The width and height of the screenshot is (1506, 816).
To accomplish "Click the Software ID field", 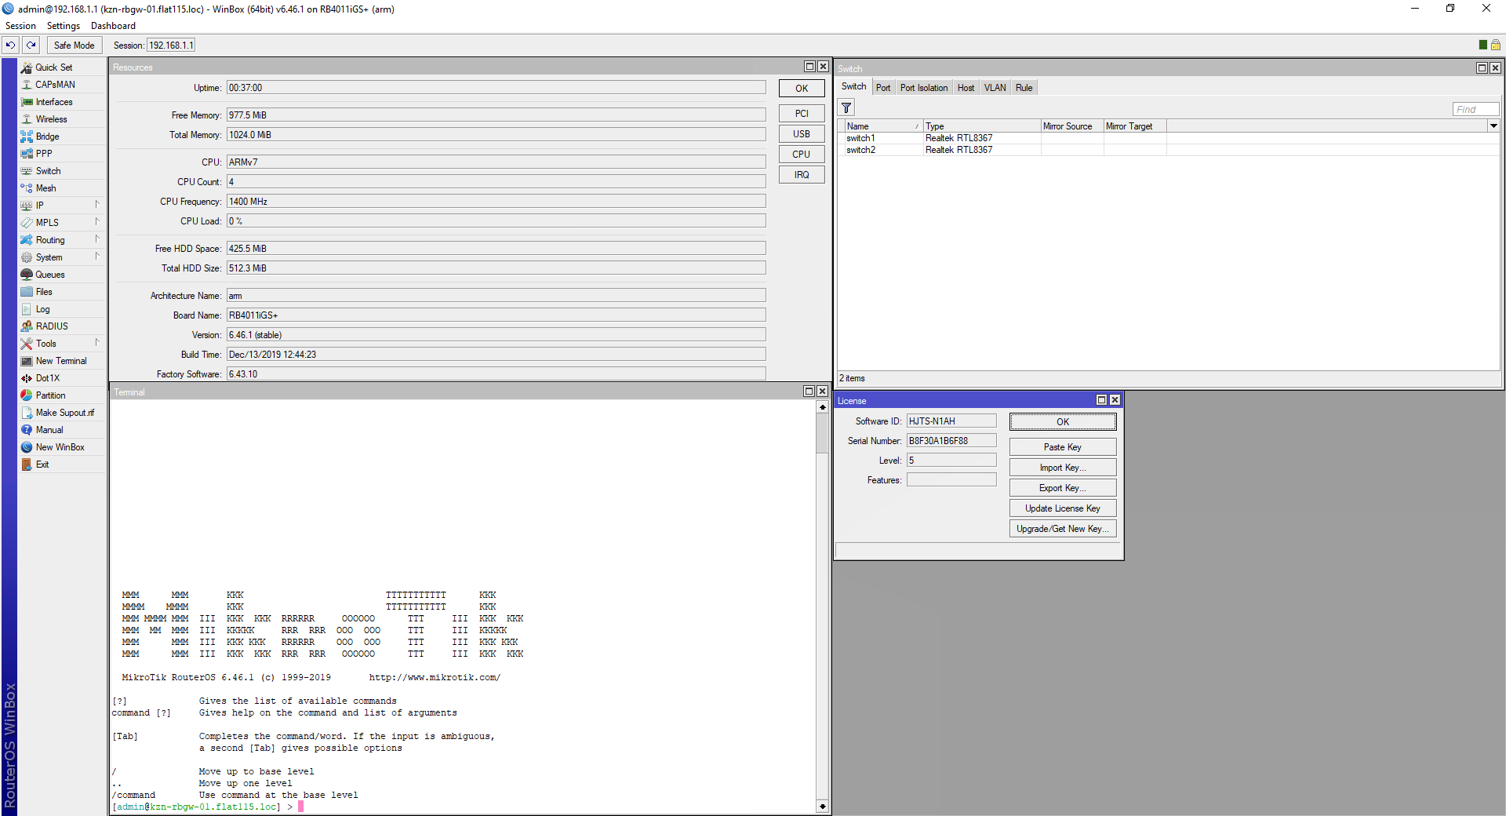I will coord(951,421).
